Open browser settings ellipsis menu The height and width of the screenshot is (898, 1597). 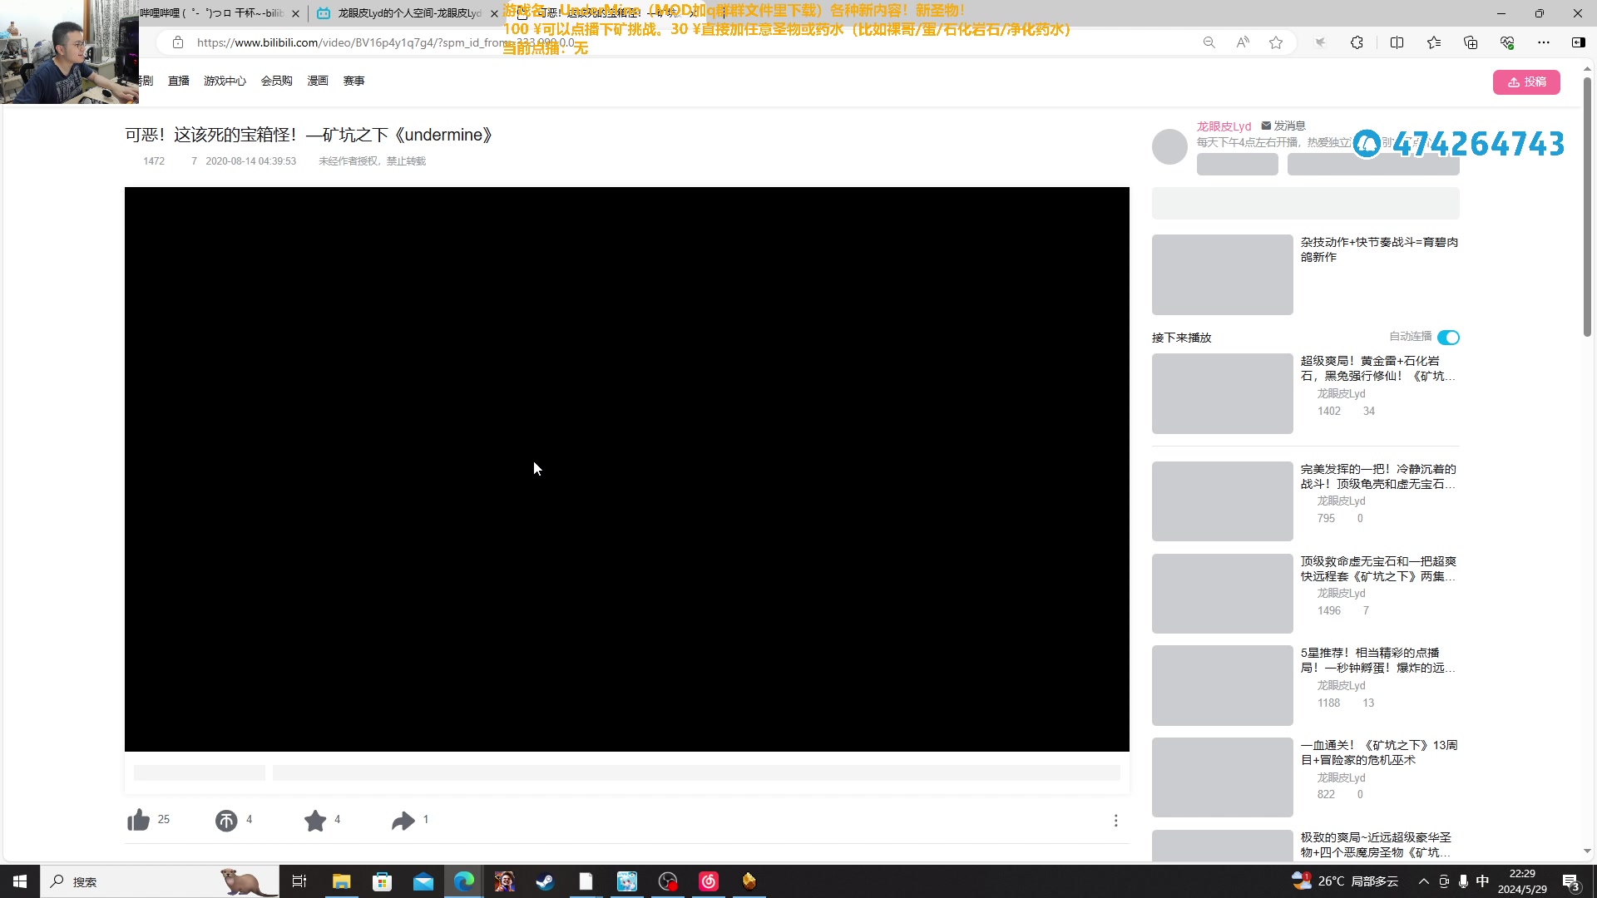(1543, 42)
